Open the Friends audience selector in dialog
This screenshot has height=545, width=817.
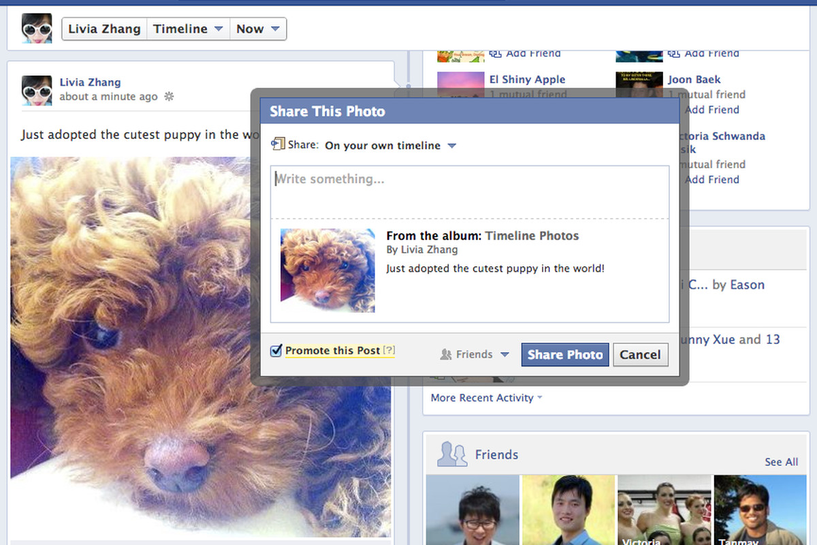tap(475, 354)
